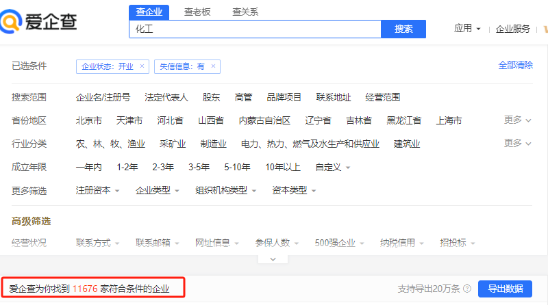Click the help icon beside 支持导出20万条
548x305 pixels.
pos(466,289)
